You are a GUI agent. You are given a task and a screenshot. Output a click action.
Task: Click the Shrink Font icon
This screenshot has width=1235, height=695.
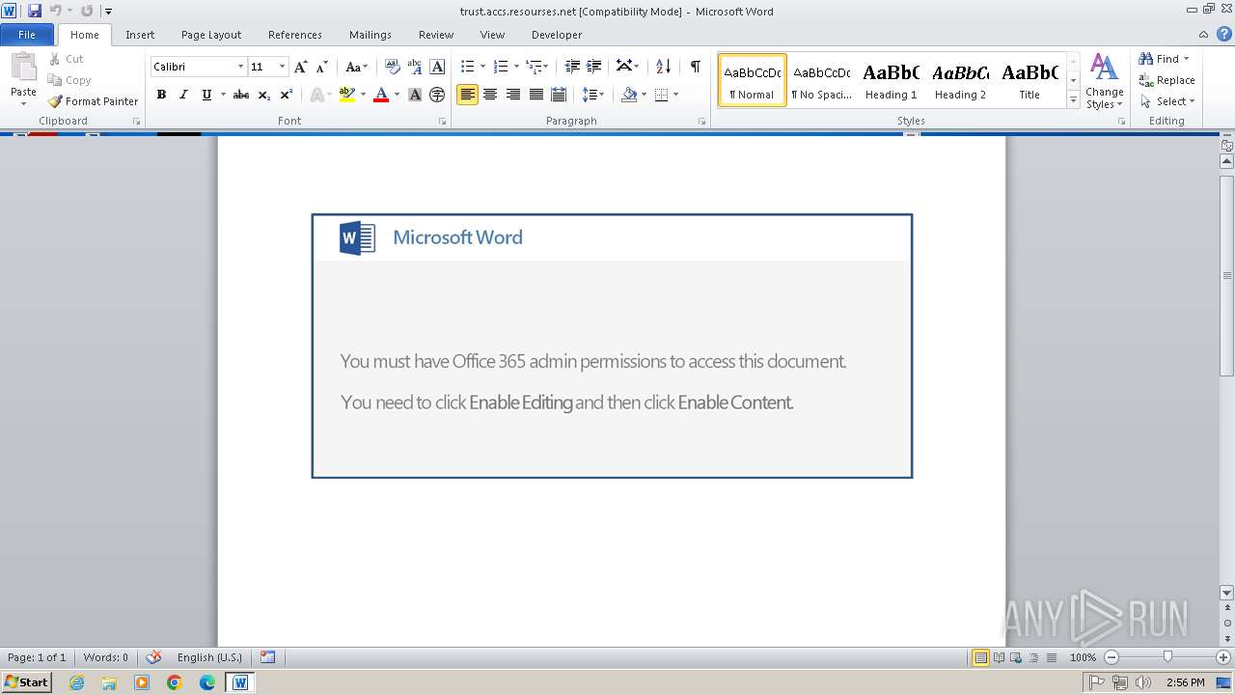pyautogui.click(x=323, y=67)
